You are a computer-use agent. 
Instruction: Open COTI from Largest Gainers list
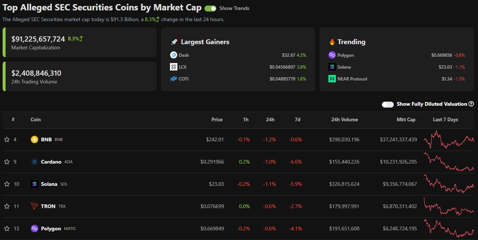(184, 79)
